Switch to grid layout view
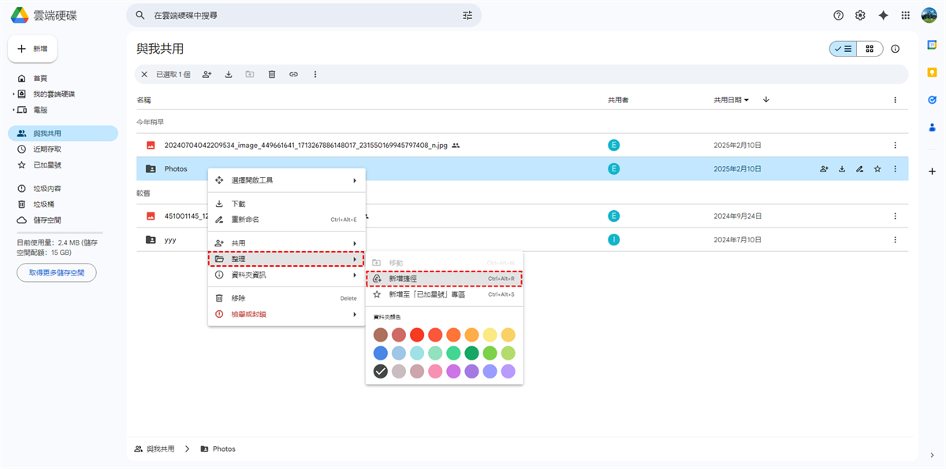 [870, 49]
